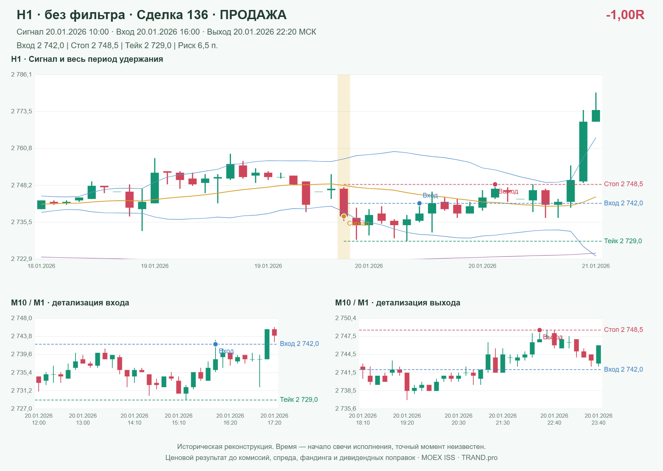Click the footer line mentioning MOEX ISS · TRAND.pro
The height and width of the screenshot is (471, 663).
pos(331,458)
